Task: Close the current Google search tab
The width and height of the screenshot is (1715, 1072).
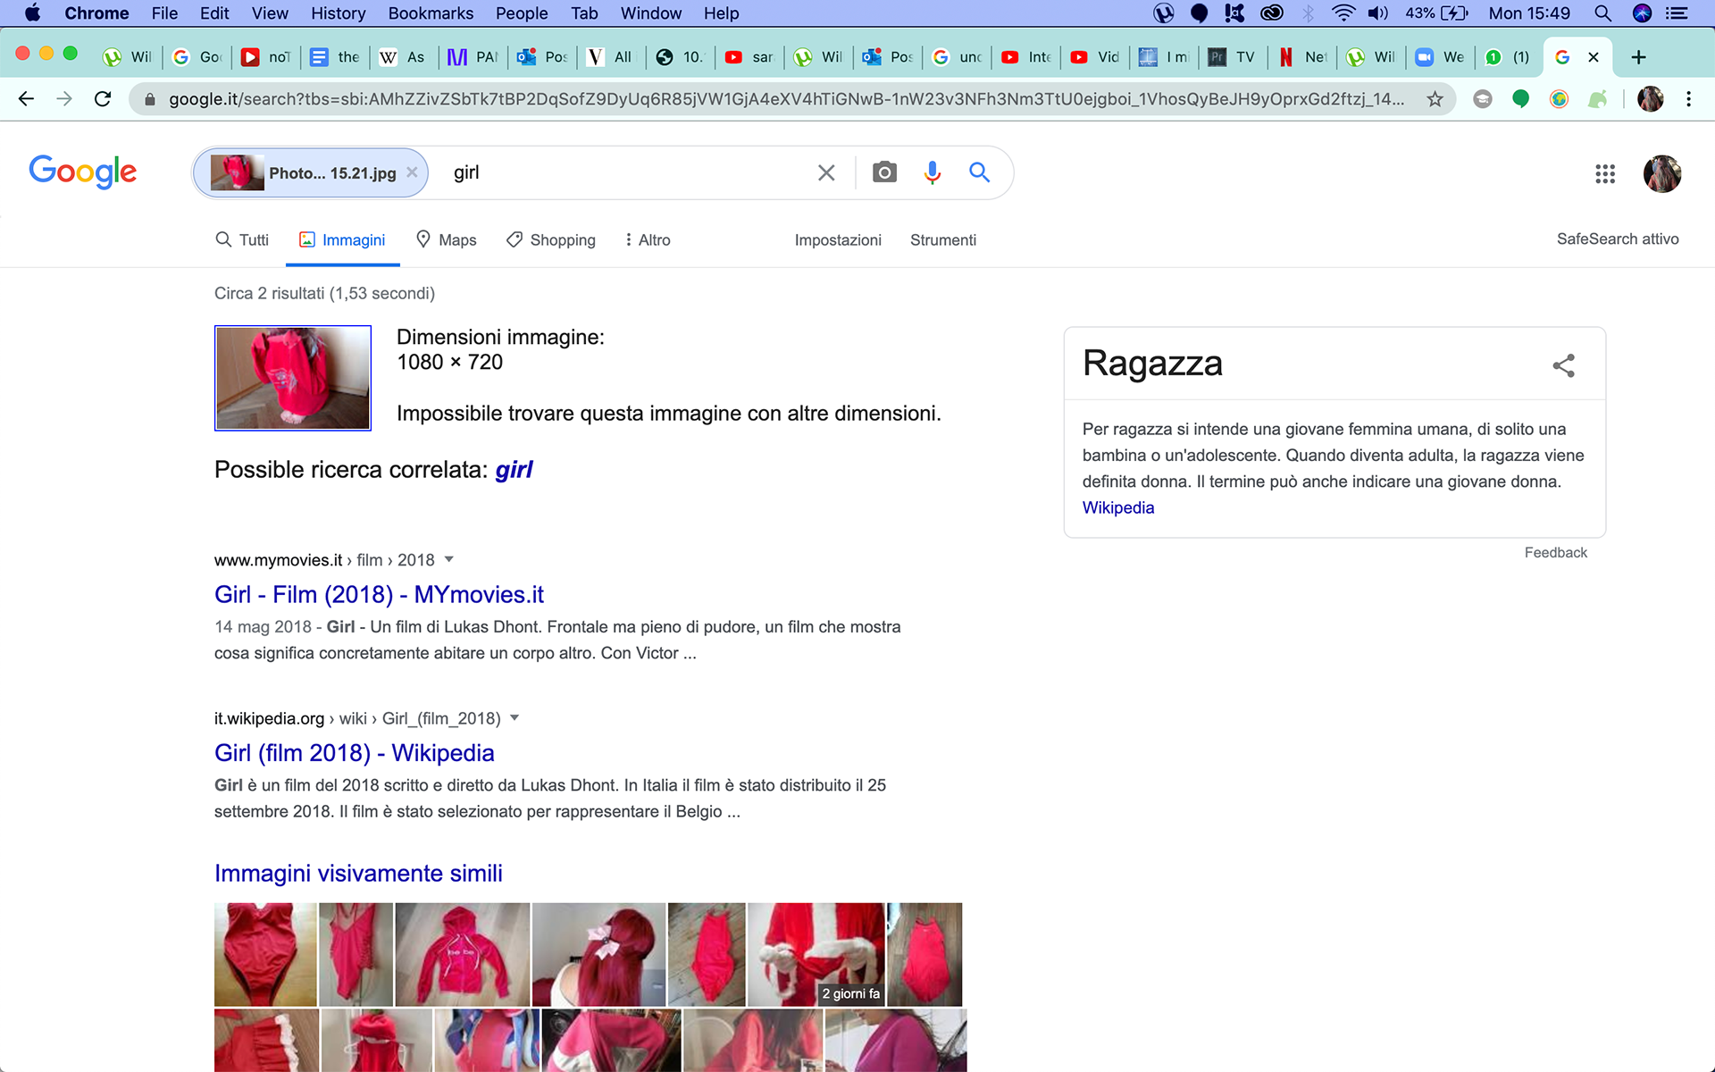Action: [x=1593, y=57]
